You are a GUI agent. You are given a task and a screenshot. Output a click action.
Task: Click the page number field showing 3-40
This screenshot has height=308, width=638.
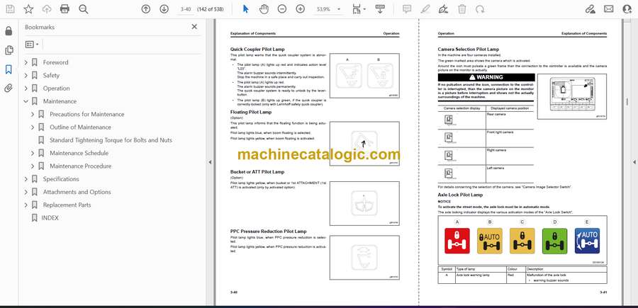186,9
